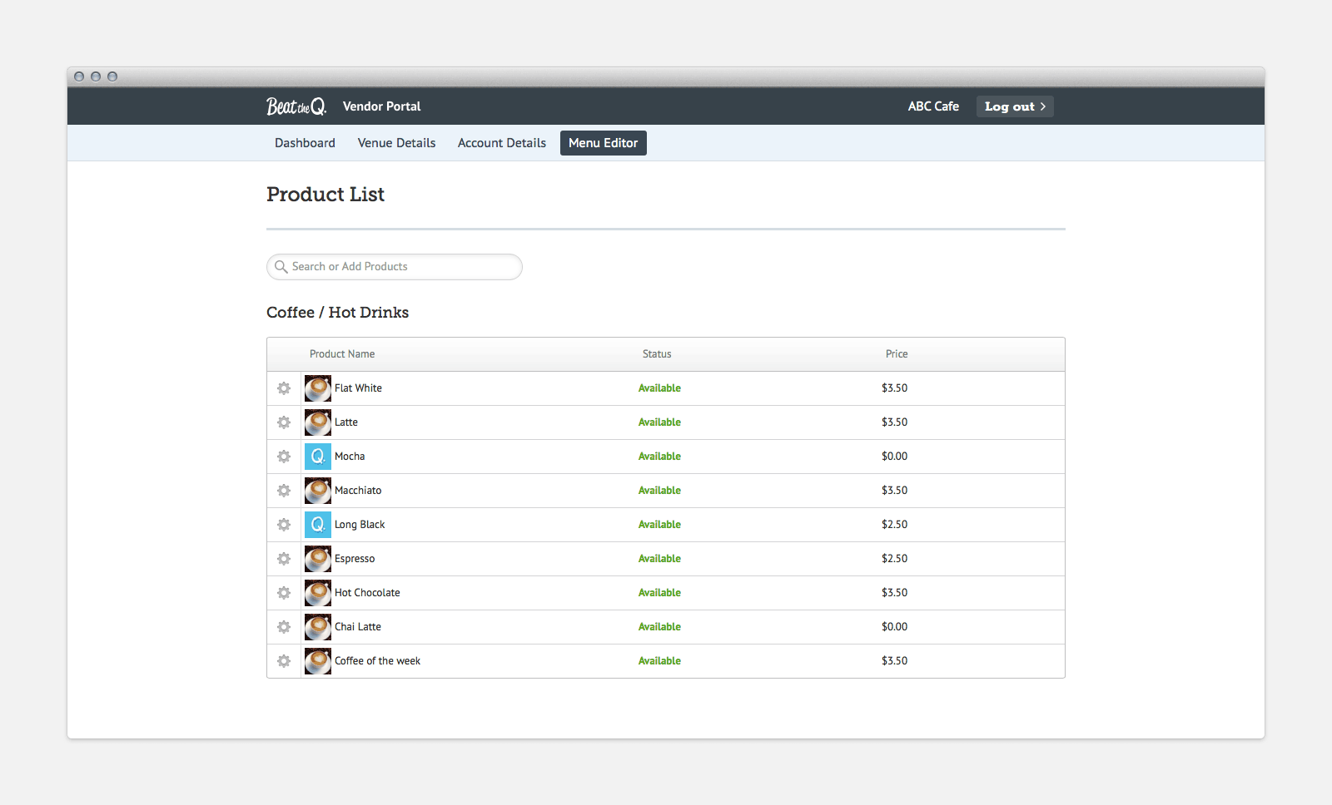Viewport: 1332px width, 805px height.
Task: Select the ABC Cafe label
Action: click(x=933, y=106)
